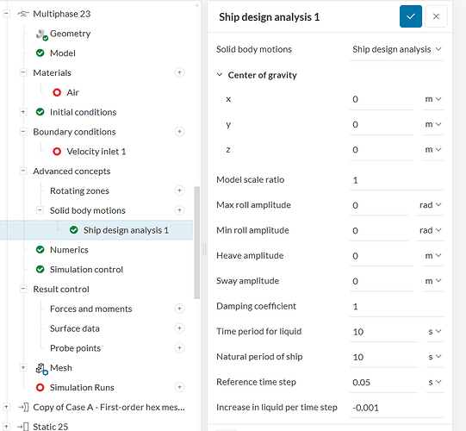Open the Simulation control settings
Screen dimensions: 466x431
86,270
